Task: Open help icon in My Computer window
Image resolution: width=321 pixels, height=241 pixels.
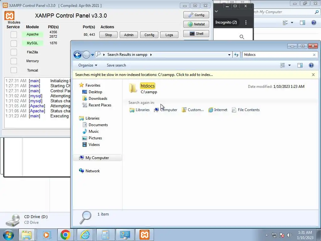Action: pyautogui.click(x=313, y=23)
